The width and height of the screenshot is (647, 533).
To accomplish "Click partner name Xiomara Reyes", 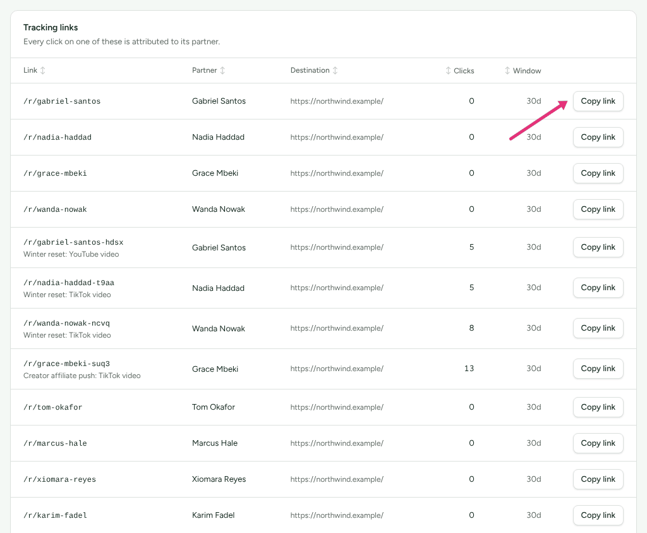I will coord(219,479).
